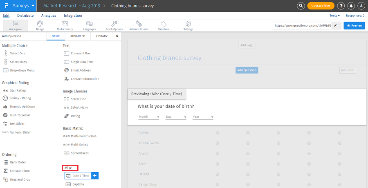Open the notifications bell icon
Screen dimensions: 368x188
pyautogui.click(x=351, y=6)
